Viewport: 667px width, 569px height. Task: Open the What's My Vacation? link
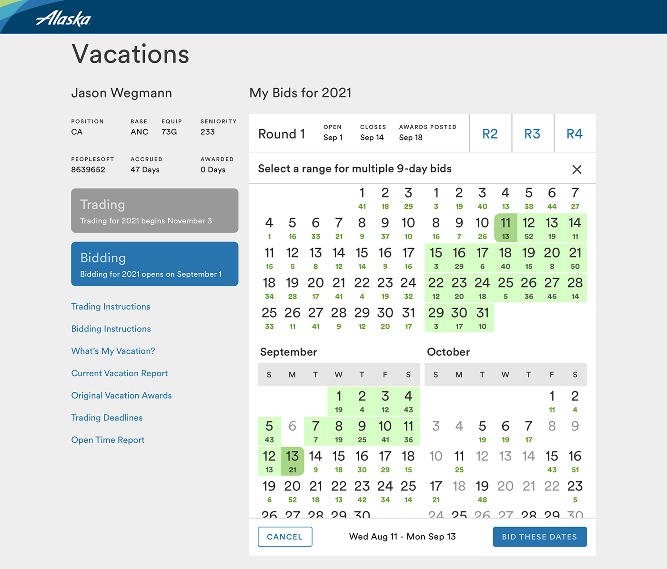point(113,351)
